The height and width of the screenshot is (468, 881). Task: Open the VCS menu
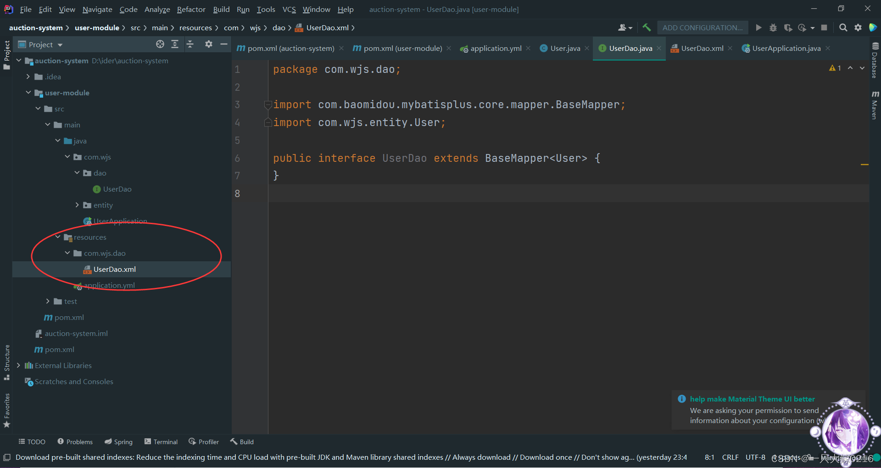click(x=289, y=9)
